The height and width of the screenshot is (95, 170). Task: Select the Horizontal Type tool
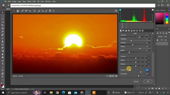point(2,64)
